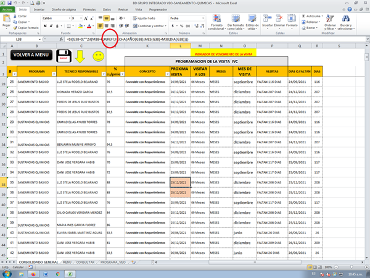370x278 pixels.
Task: Toggle italic (K) formatting
Action: 51,26
